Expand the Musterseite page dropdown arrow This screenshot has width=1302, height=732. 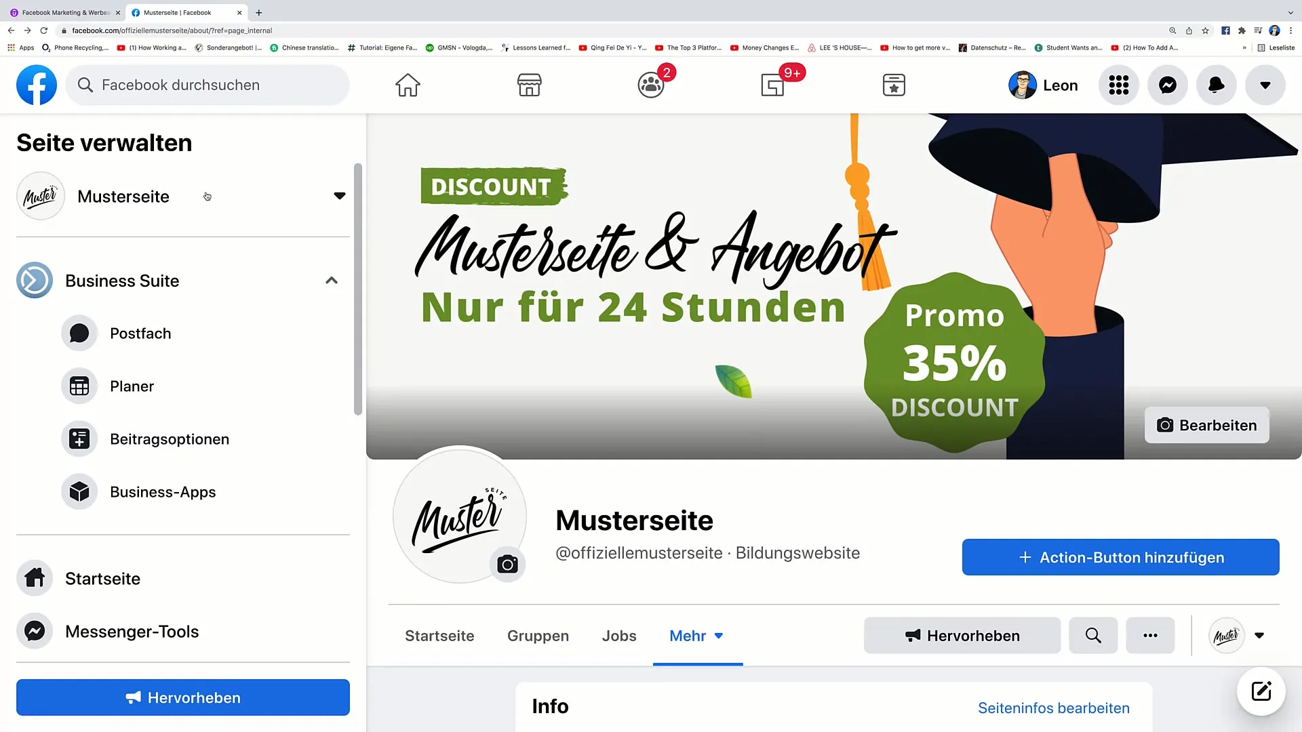pos(339,196)
